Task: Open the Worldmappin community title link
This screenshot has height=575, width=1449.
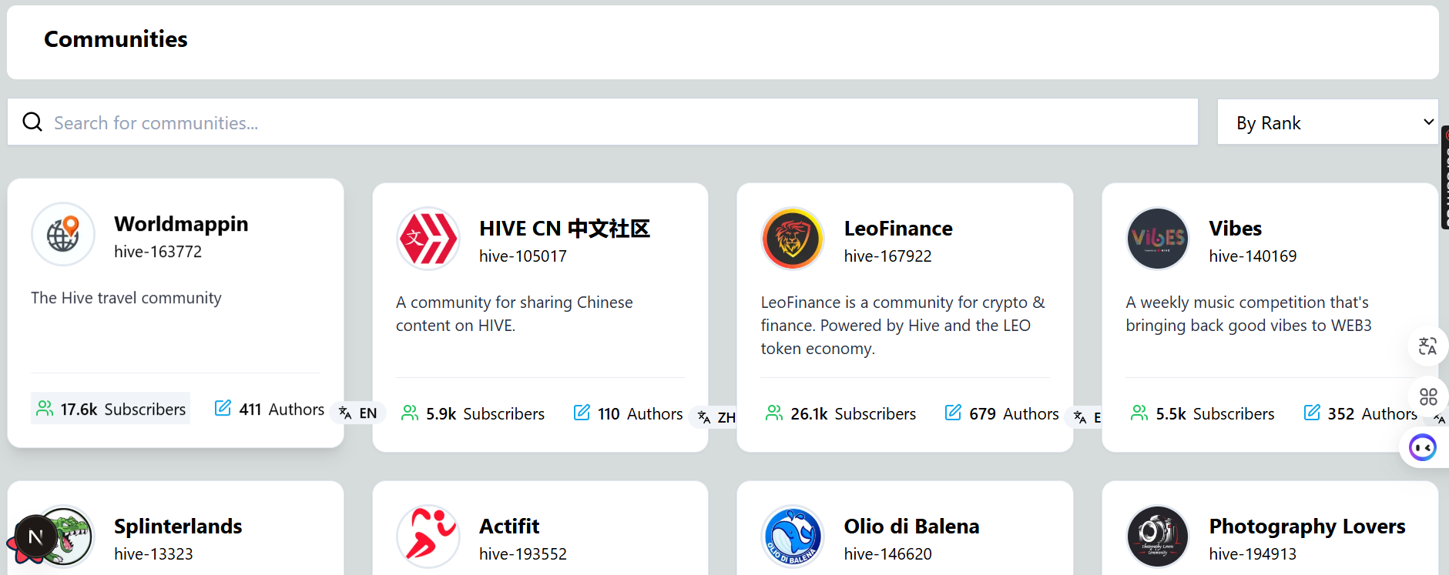Action: coord(181,224)
